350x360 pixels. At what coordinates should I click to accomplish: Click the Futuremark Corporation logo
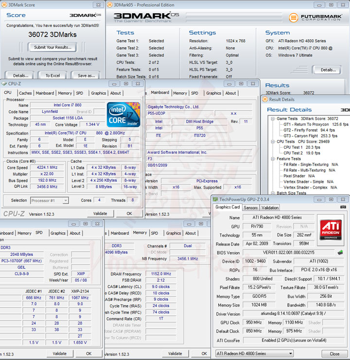315,17
